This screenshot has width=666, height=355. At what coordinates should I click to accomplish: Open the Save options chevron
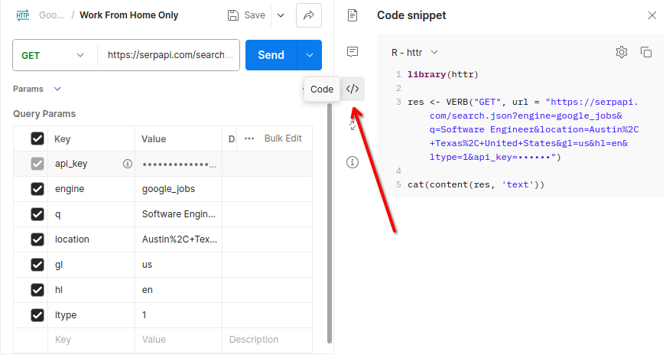click(x=281, y=15)
